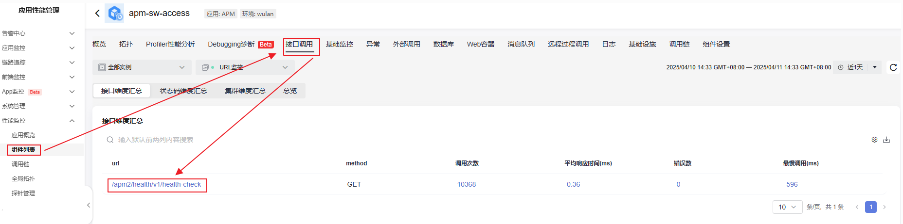Image resolution: width=903 pixels, height=224 pixels.
Task: Switch to the 基础监控 tab
Action: point(340,44)
